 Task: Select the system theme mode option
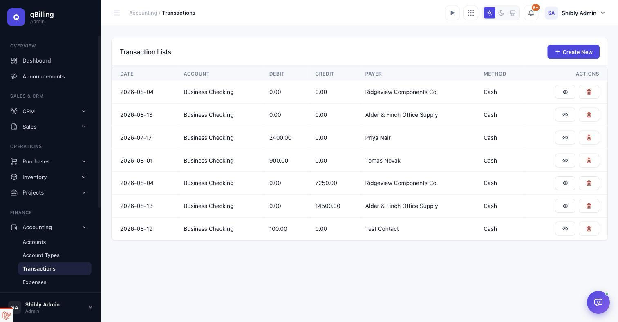click(x=513, y=13)
